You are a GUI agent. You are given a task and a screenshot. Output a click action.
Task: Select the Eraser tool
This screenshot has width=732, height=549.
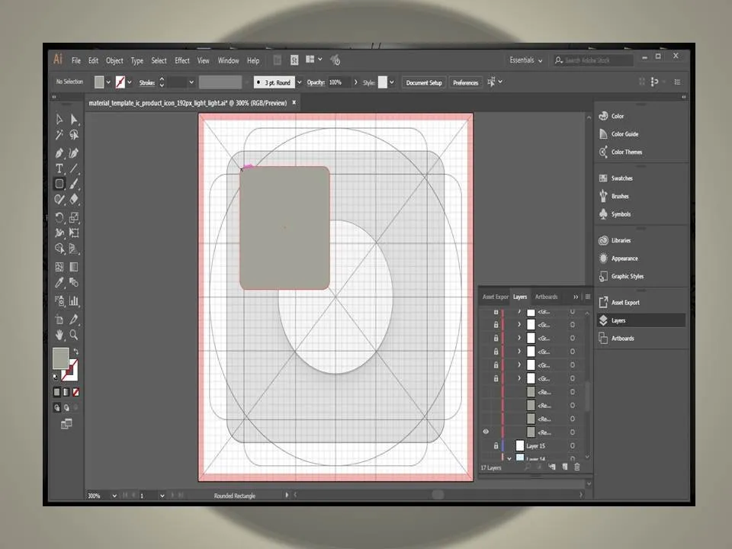(x=74, y=199)
